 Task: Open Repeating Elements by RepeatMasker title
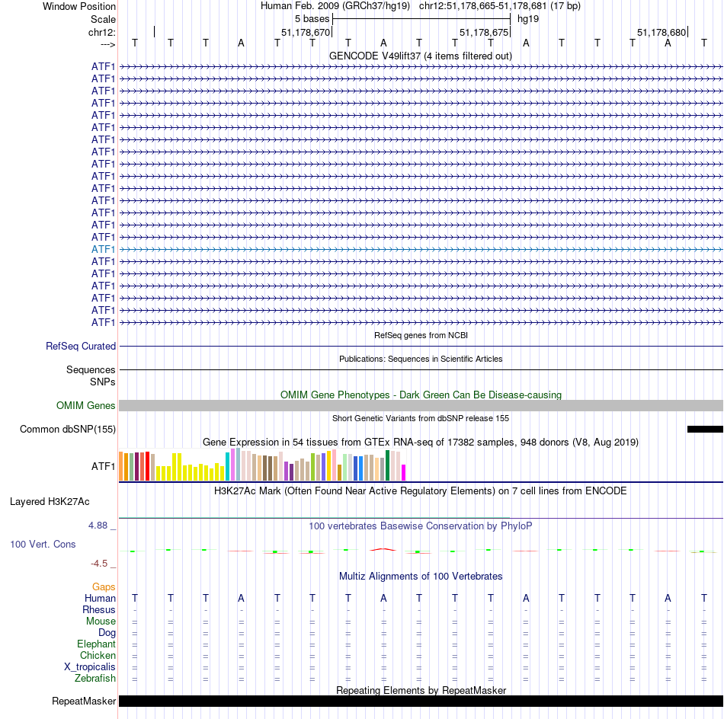click(421, 690)
